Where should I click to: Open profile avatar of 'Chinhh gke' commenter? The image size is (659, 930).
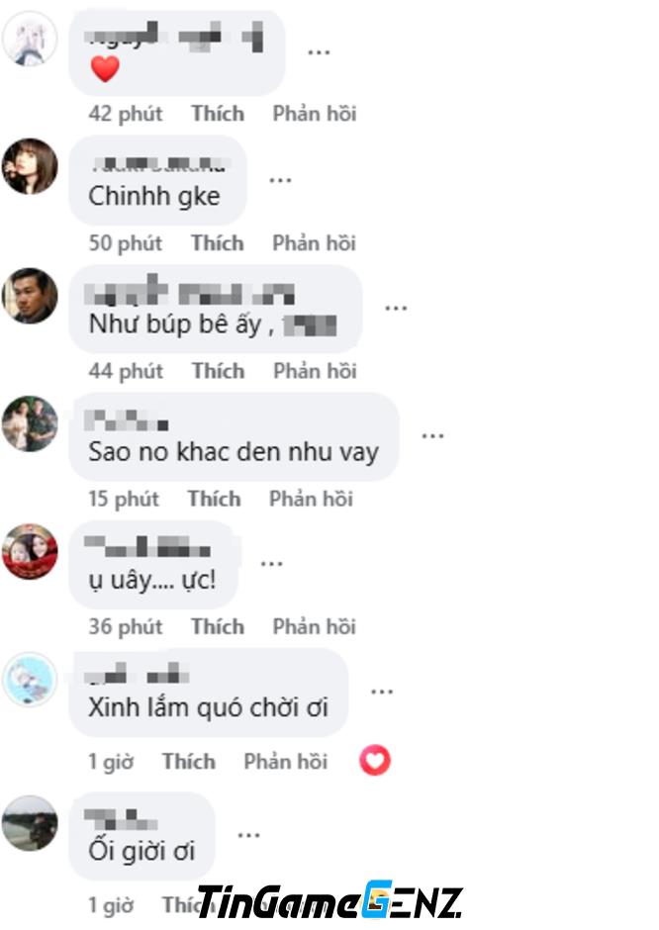coord(30,166)
